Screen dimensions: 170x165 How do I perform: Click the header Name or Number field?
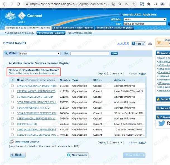coord(145,24)
